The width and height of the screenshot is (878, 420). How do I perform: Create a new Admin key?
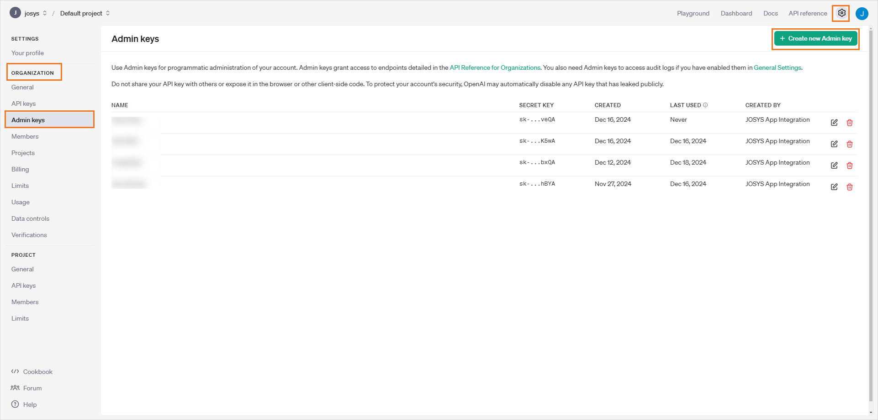click(815, 39)
